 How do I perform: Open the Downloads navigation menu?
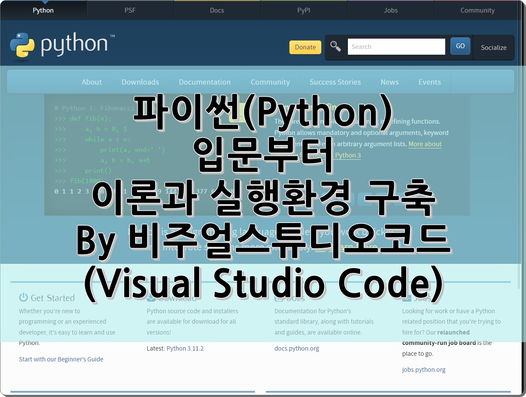tap(140, 82)
